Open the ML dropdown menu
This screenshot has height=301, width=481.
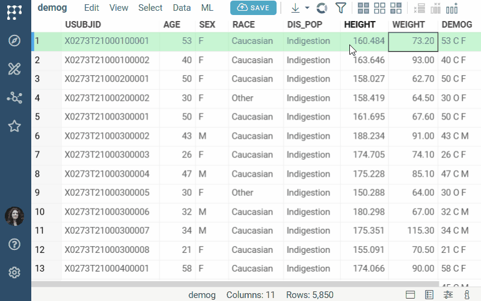coord(207,8)
